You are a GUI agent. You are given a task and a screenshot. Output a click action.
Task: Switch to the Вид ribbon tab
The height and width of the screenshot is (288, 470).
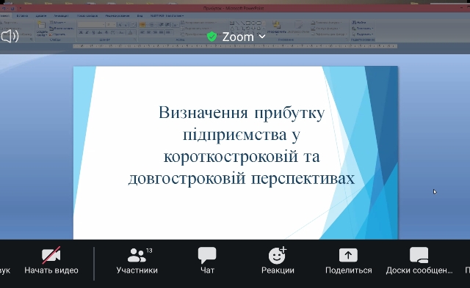click(140, 15)
